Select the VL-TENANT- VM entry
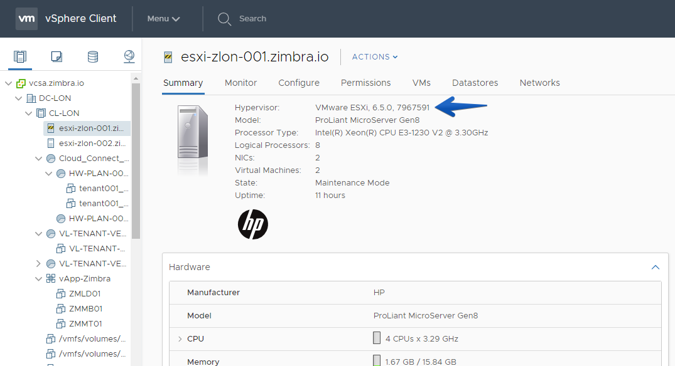 pyautogui.click(x=97, y=249)
